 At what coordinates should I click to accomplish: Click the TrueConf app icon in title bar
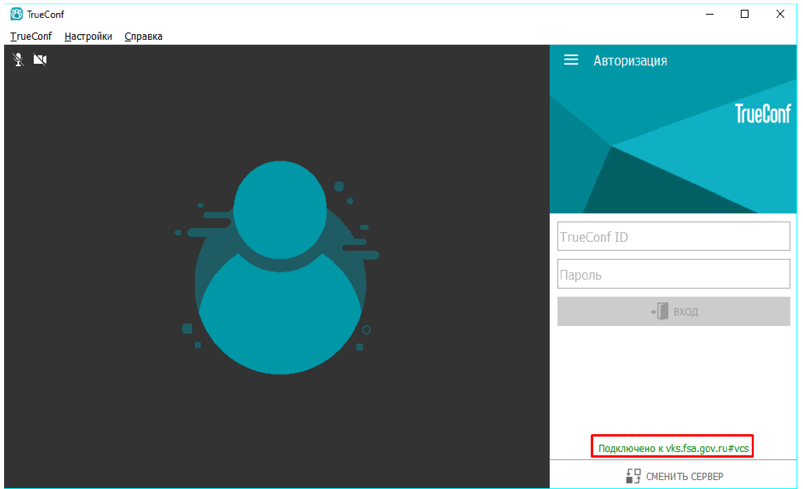pyautogui.click(x=17, y=14)
